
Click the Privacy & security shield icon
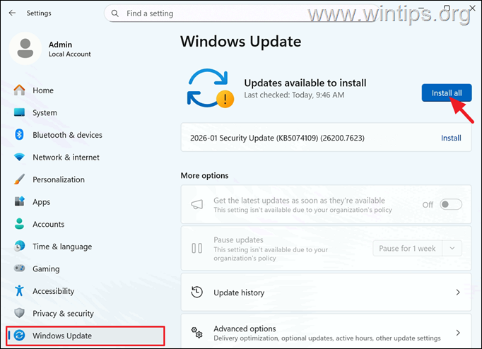(x=19, y=313)
